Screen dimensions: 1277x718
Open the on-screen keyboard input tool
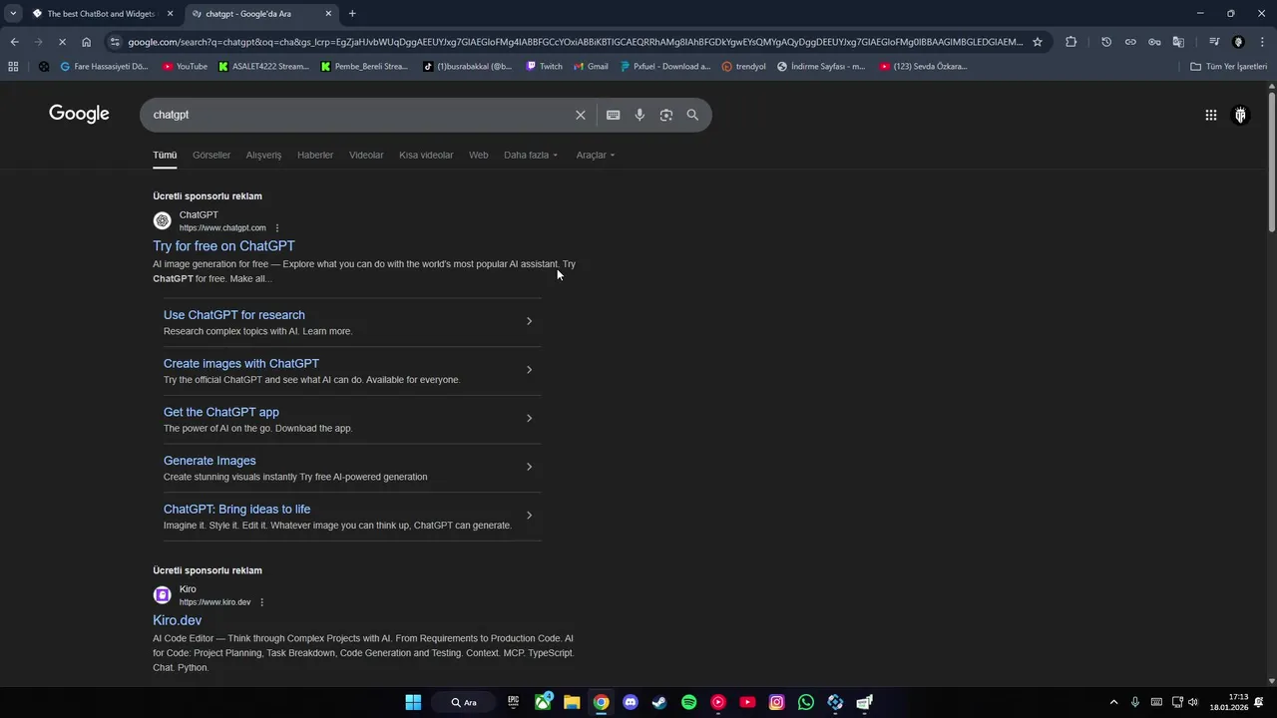(614, 115)
